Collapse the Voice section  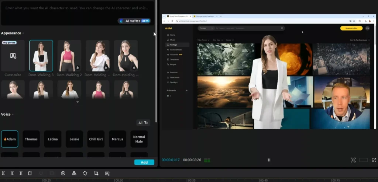[13, 114]
